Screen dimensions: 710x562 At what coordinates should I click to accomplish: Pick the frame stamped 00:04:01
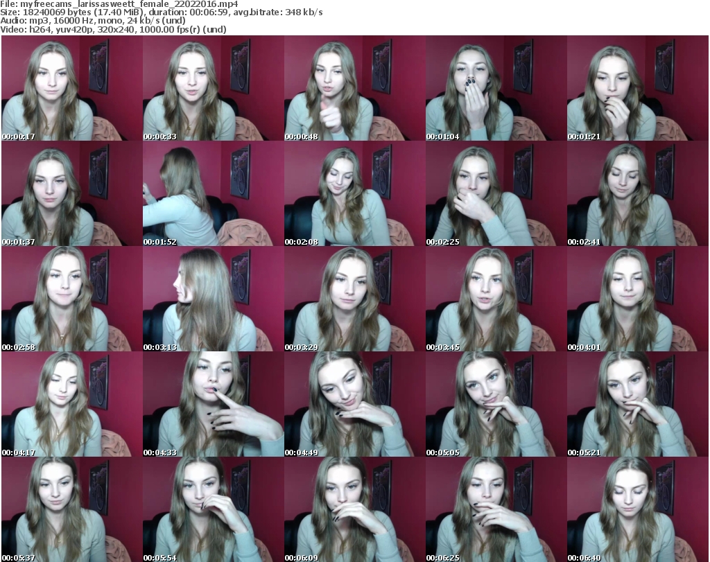click(x=638, y=299)
